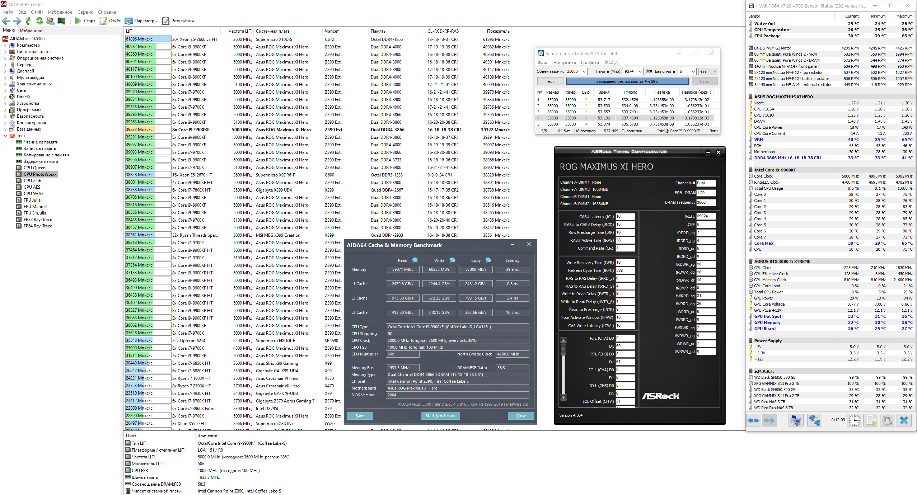Click HWiNFO network computers icon
The height and width of the screenshot is (495, 917).
click(x=814, y=420)
